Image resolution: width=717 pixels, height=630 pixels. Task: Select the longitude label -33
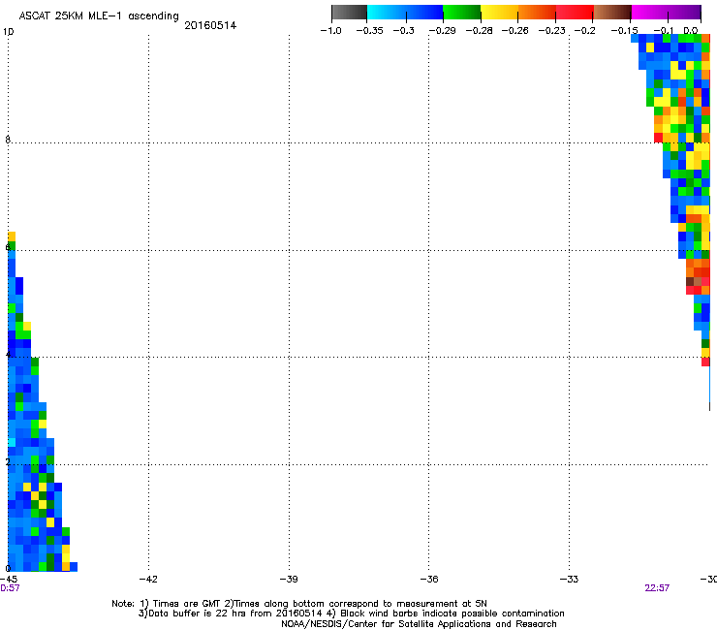tap(569, 580)
